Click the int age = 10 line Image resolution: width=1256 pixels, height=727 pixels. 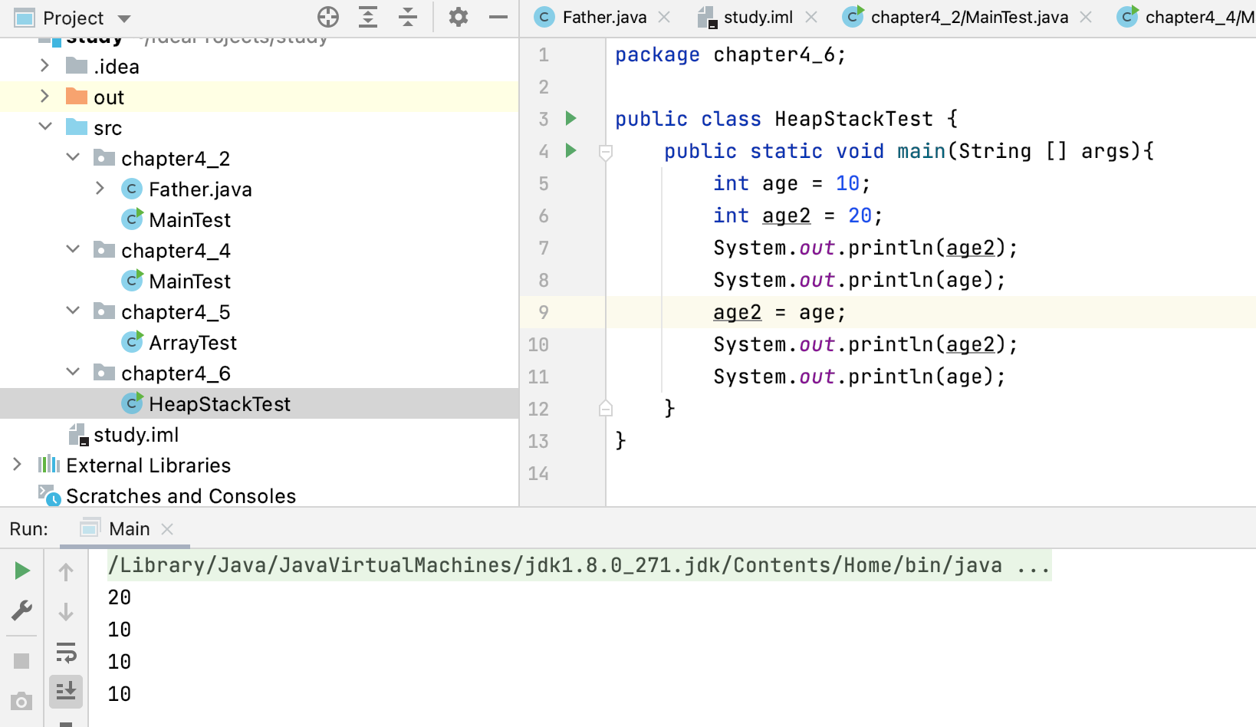(791, 184)
